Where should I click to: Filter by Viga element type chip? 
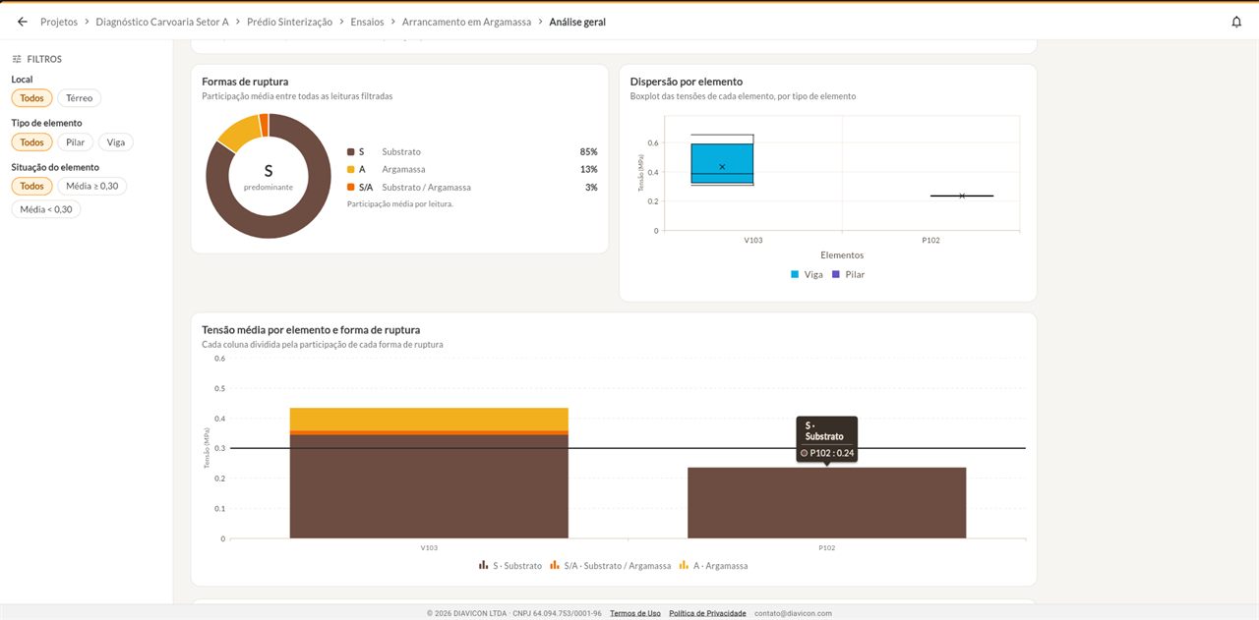point(116,142)
